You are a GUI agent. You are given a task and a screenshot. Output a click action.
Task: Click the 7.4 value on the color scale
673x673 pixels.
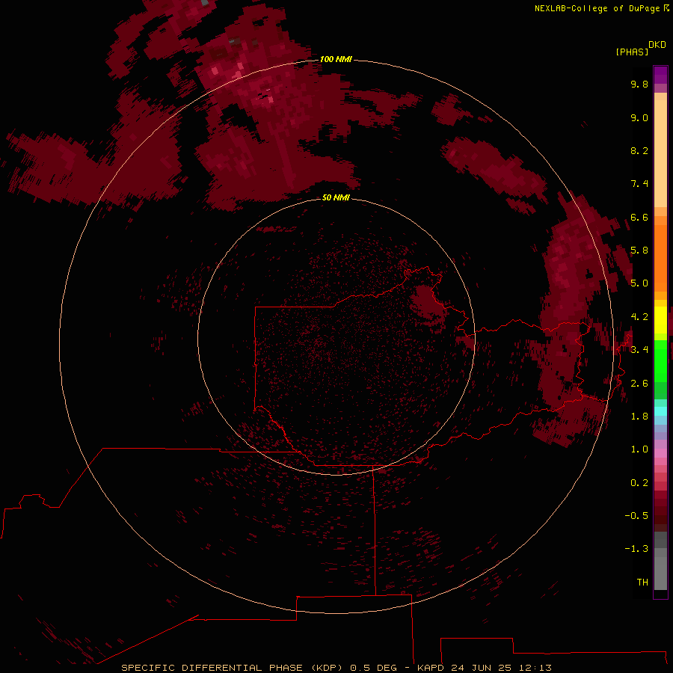(639, 184)
